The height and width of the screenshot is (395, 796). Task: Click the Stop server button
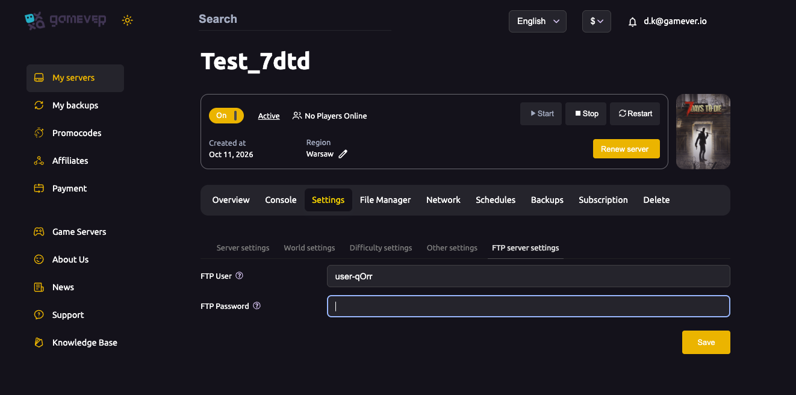click(586, 114)
